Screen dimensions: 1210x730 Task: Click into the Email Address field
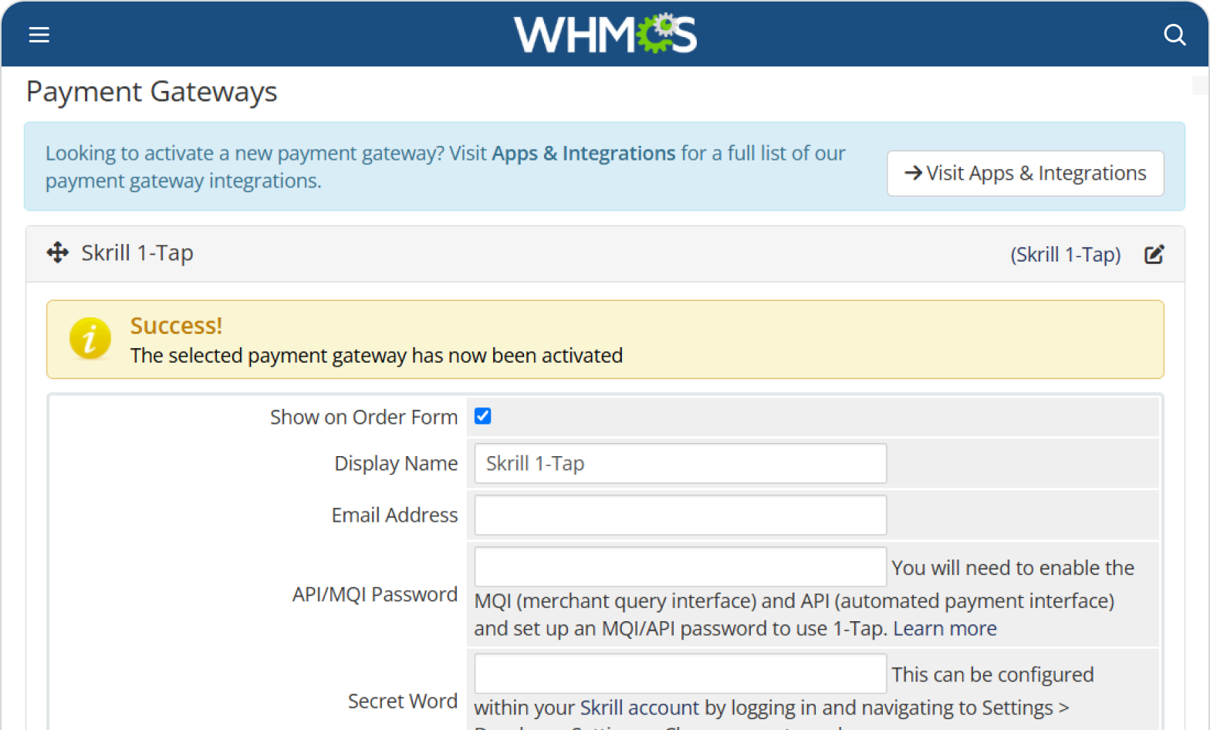coord(680,515)
